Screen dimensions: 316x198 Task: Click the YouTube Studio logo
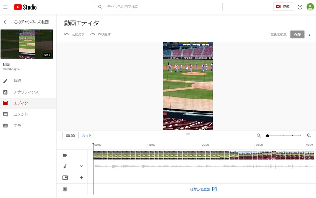point(25,7)
